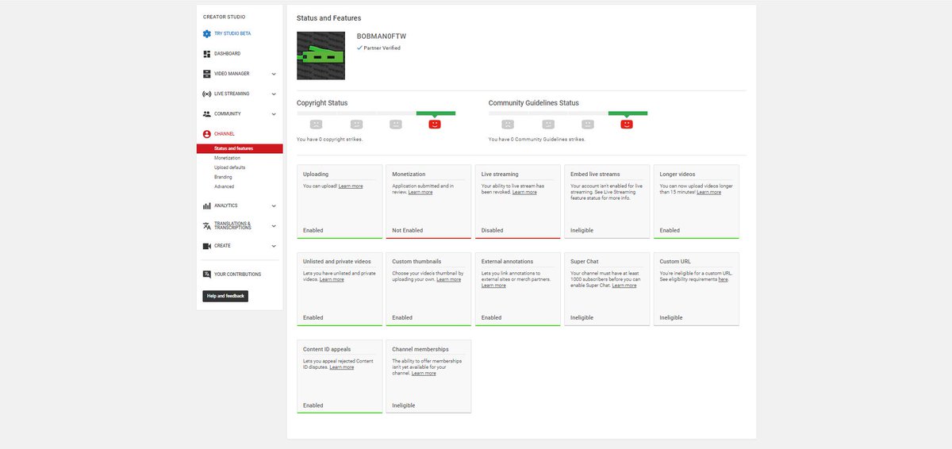This screenshot has height=449, width=952.
Task: Select Status and features submenu item
Action: (x=240, y=148)
